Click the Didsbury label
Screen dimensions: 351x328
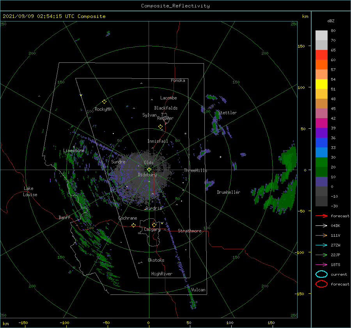point(147,175)
